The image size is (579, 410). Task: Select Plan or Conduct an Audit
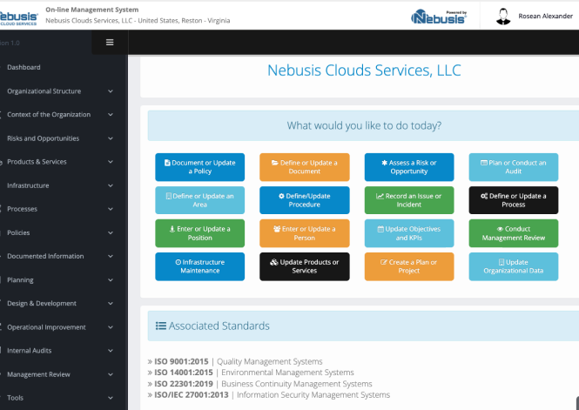coord(514,167)
